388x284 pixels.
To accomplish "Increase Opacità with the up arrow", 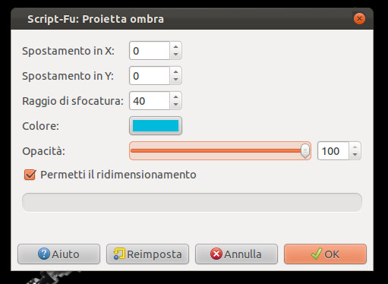I will tap(355, 147).
